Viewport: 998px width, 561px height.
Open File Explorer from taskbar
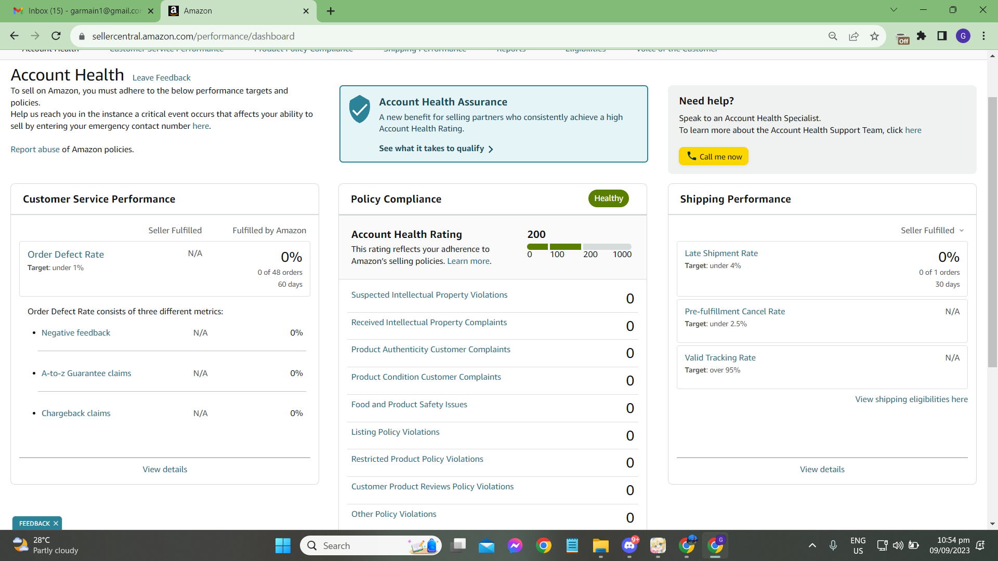pos(600,545)
